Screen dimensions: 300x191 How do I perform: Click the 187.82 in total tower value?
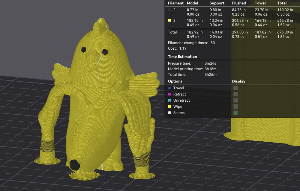262,32
